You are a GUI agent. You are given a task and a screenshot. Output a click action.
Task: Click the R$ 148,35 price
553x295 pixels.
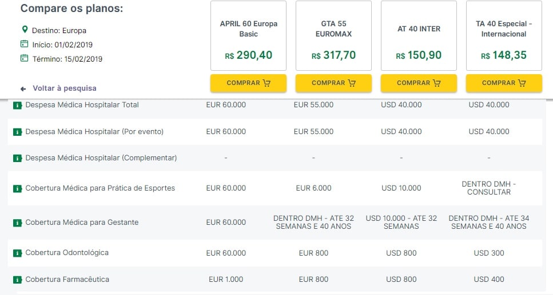(504, 55)
